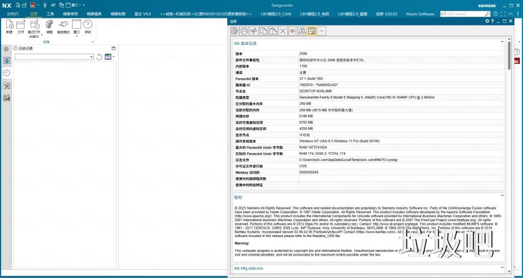Viewport: 523px width, 278px height.
Task: Expand the history record combo box
Action: pos(92,57)
